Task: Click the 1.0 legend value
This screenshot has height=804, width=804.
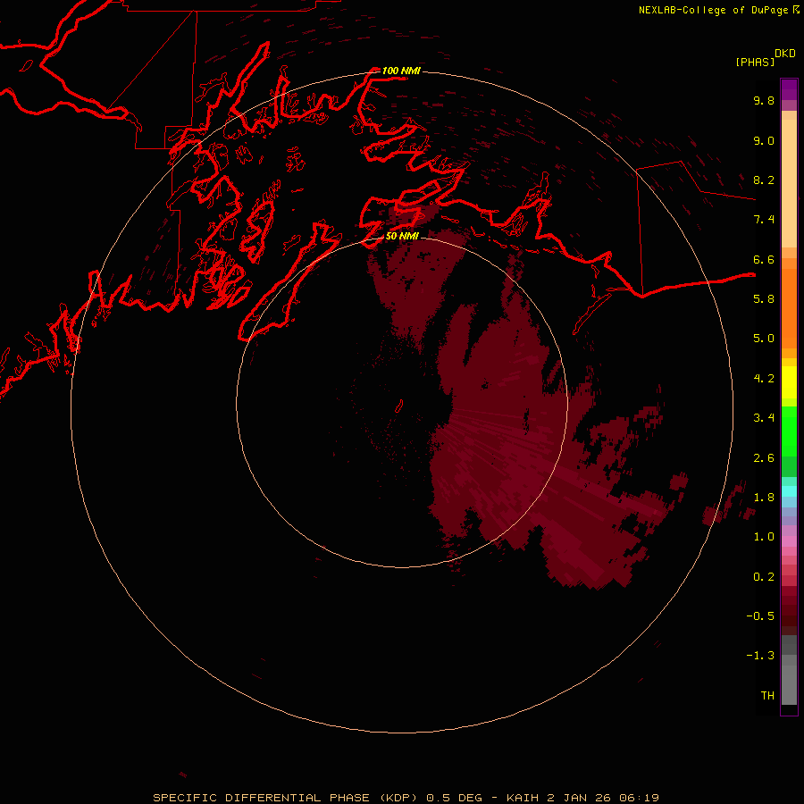Action: [764, 537]
